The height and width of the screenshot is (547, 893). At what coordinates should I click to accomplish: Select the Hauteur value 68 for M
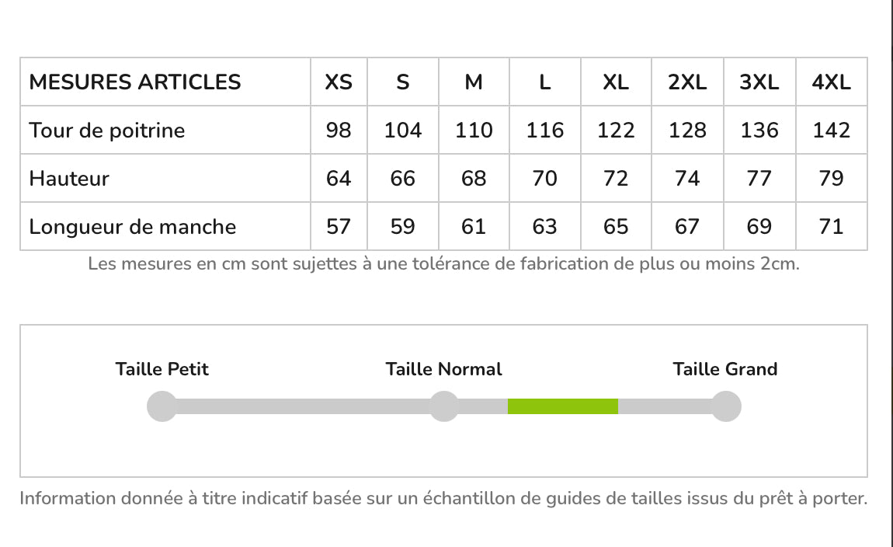[x=474, y=179]
